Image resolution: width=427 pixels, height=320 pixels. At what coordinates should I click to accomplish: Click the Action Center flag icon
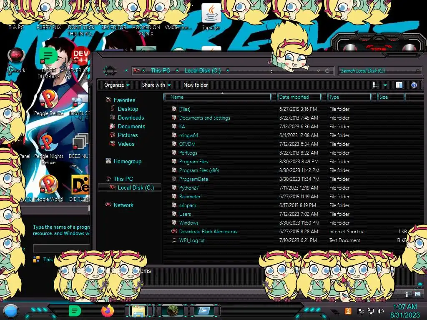[361, 311]
